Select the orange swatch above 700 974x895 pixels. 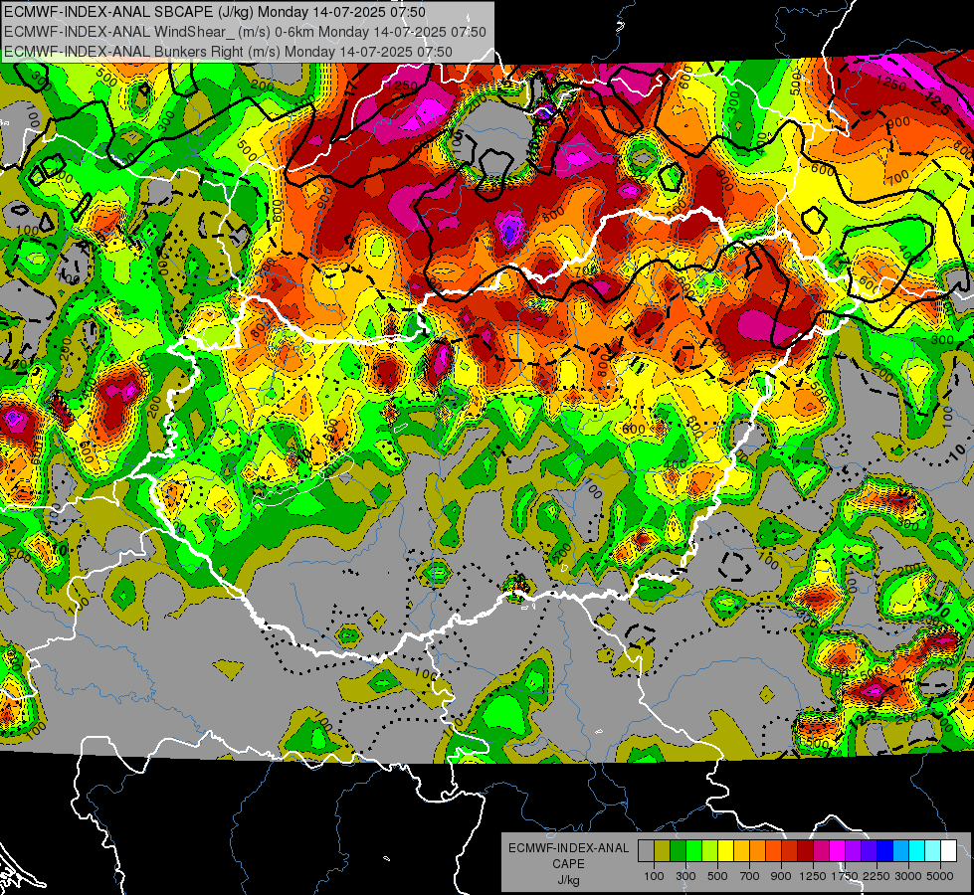757,851
